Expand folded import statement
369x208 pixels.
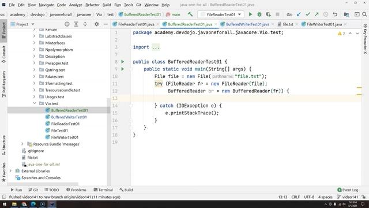point(156,47)
